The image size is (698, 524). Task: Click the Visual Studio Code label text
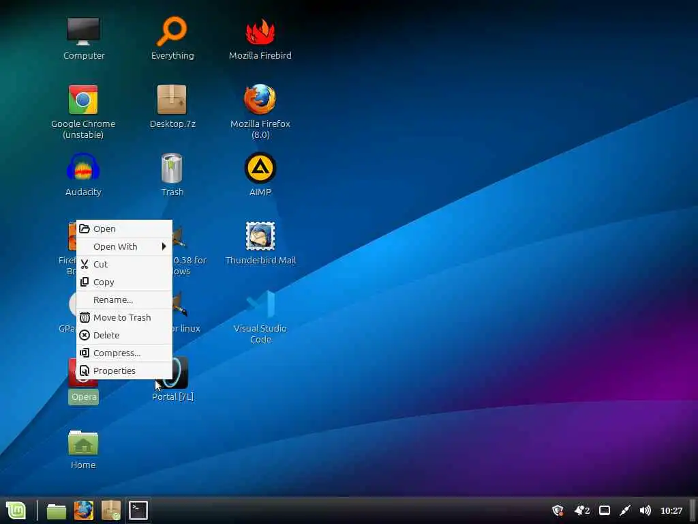coord(260,334)
